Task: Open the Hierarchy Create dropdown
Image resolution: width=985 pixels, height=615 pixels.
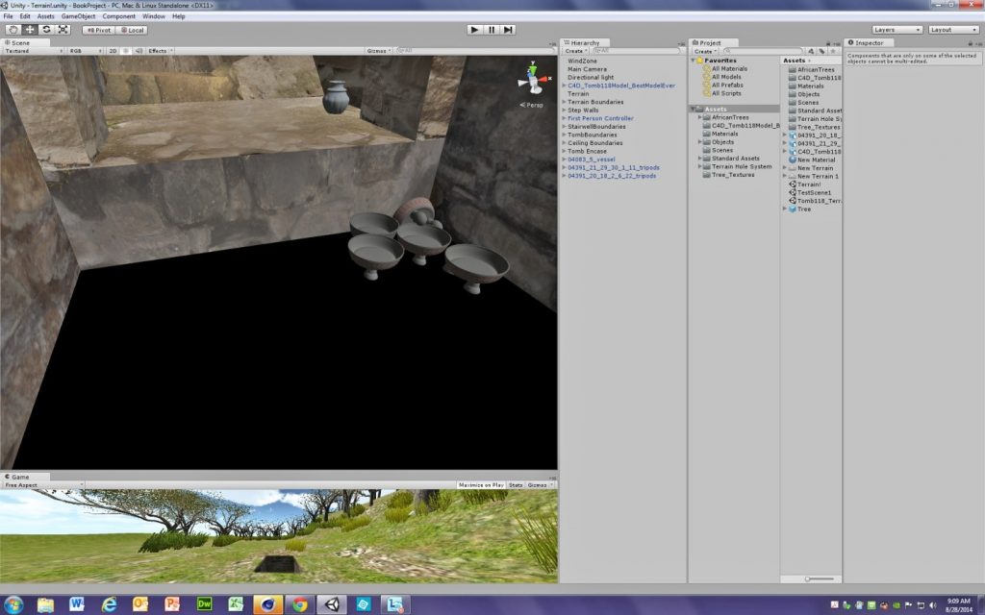Action: pyautogui.click(x=575, y=51)
